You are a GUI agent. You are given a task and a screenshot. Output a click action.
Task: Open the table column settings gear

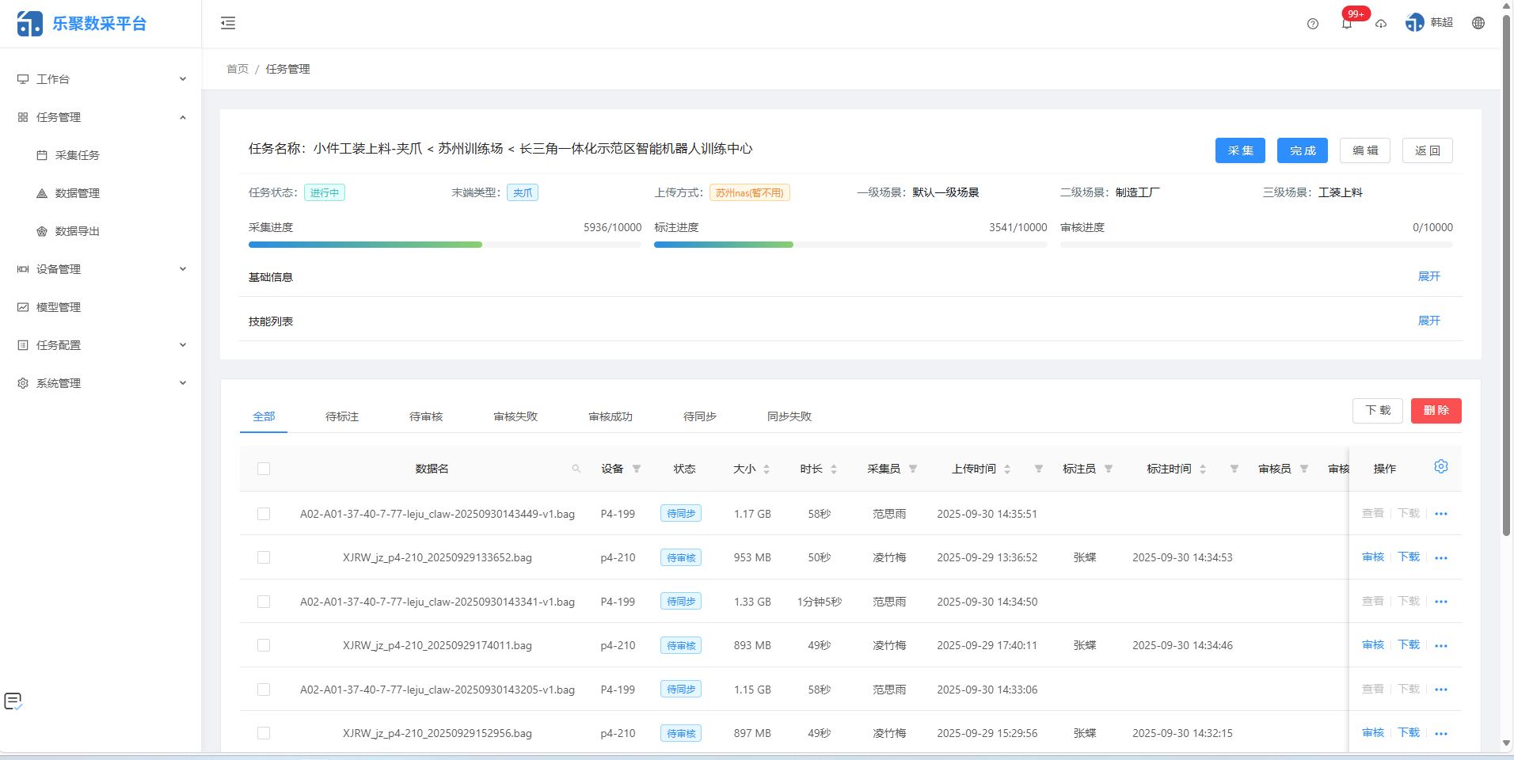(1440, 466)
